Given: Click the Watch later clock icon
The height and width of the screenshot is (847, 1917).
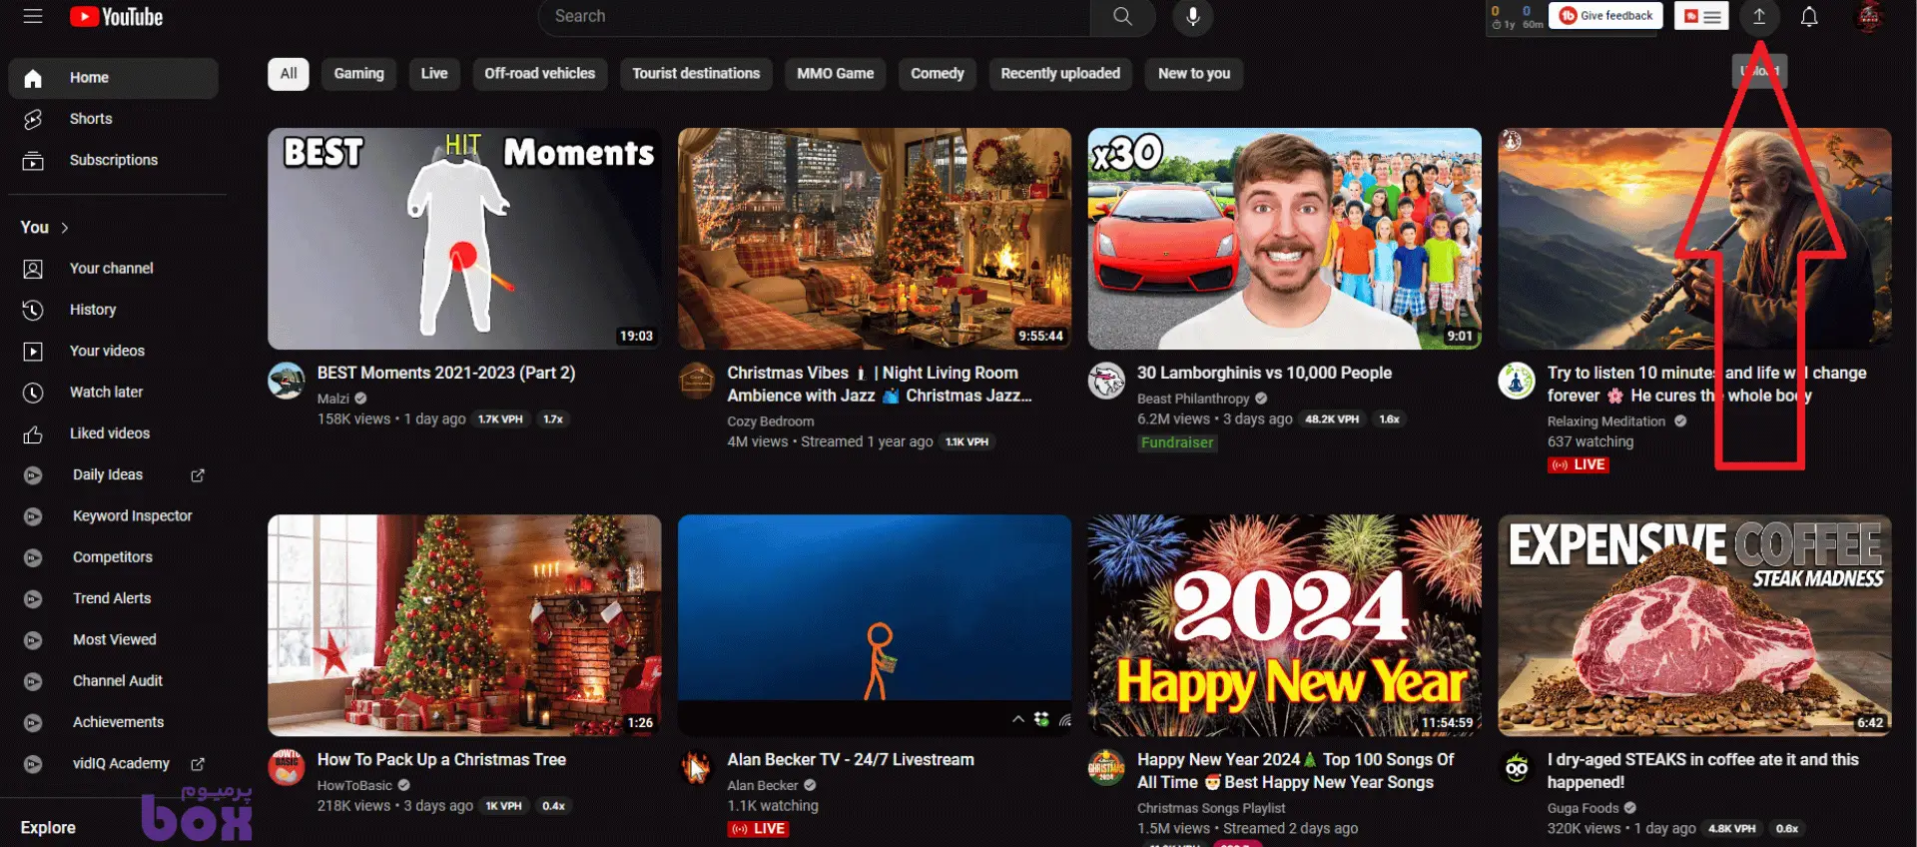Looking at the screenshot, I should tap(33, 393).
